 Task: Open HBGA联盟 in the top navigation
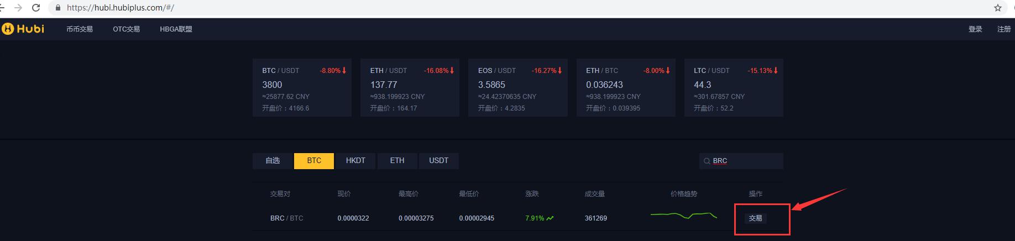tap(176, 29)
